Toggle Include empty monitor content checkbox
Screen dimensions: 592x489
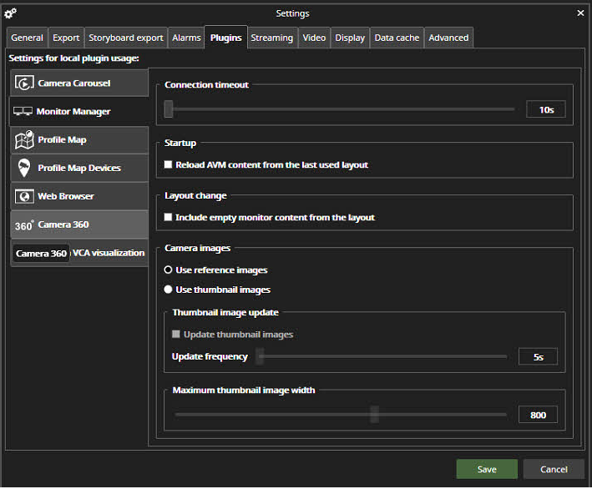[x=168, y=218]
